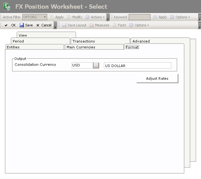201x179 pixels.
Task: Open the Options dropdown beside Keyword Apply
Action: coord(180,17)
